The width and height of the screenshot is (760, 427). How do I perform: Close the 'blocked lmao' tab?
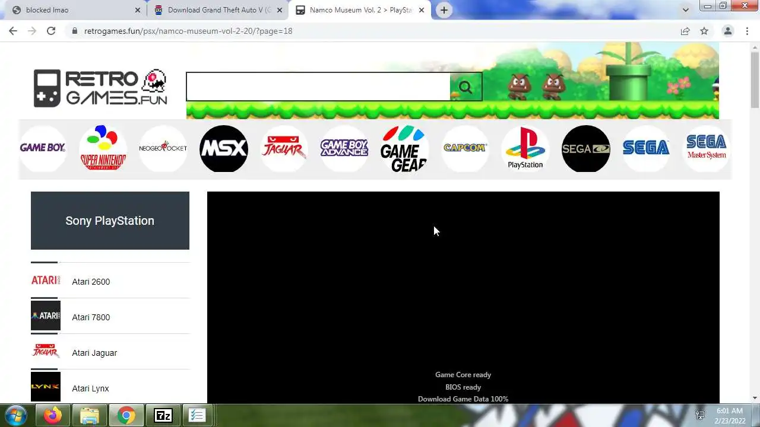(138, 10)
